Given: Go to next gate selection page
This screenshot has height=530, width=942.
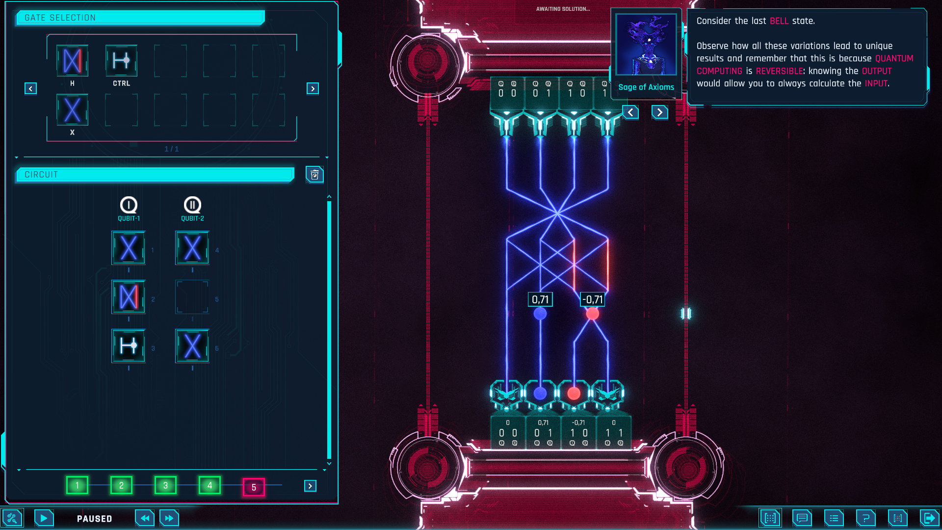Looking at the screenshot, I should pyautogui.click(x=313, y=89).
